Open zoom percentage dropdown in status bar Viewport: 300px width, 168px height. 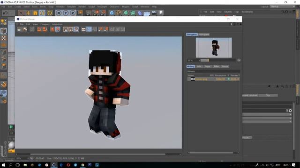coord(22,158)
